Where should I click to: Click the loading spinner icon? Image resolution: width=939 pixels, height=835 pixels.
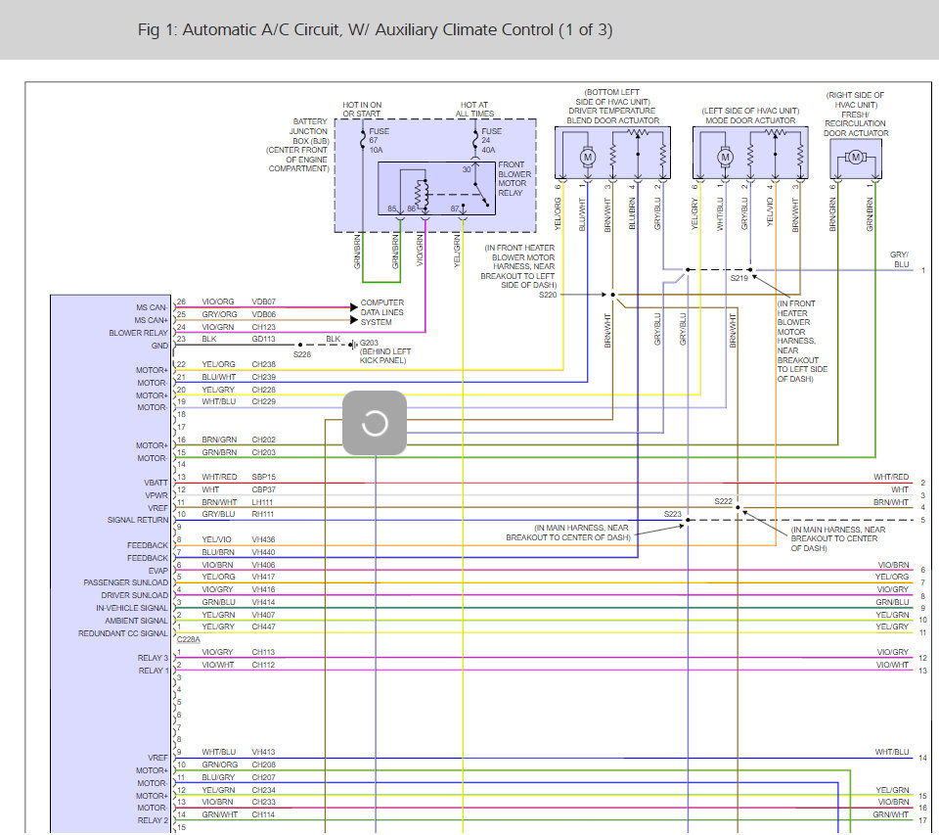(375, 423)
